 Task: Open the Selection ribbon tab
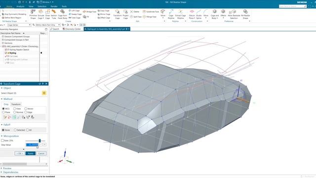[x=41, y=6]
